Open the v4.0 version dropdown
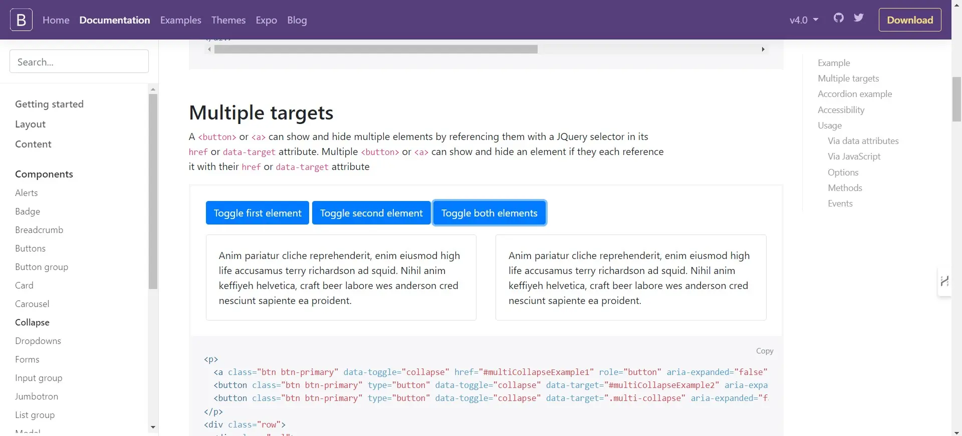This screenshot has width=962, height=436. pos(804,20)
